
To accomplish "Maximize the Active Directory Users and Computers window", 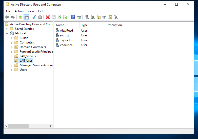I will tap(176, 4).
